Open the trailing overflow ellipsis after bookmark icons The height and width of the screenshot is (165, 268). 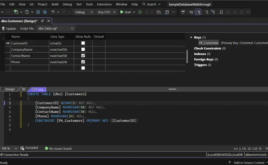pyautogui.click(x=248, y=12)
